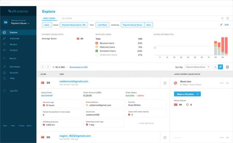The height and width of the screenshot is (143, 233).
Task: Switch to the All Users tab
Action: click(x=67, y=18)
